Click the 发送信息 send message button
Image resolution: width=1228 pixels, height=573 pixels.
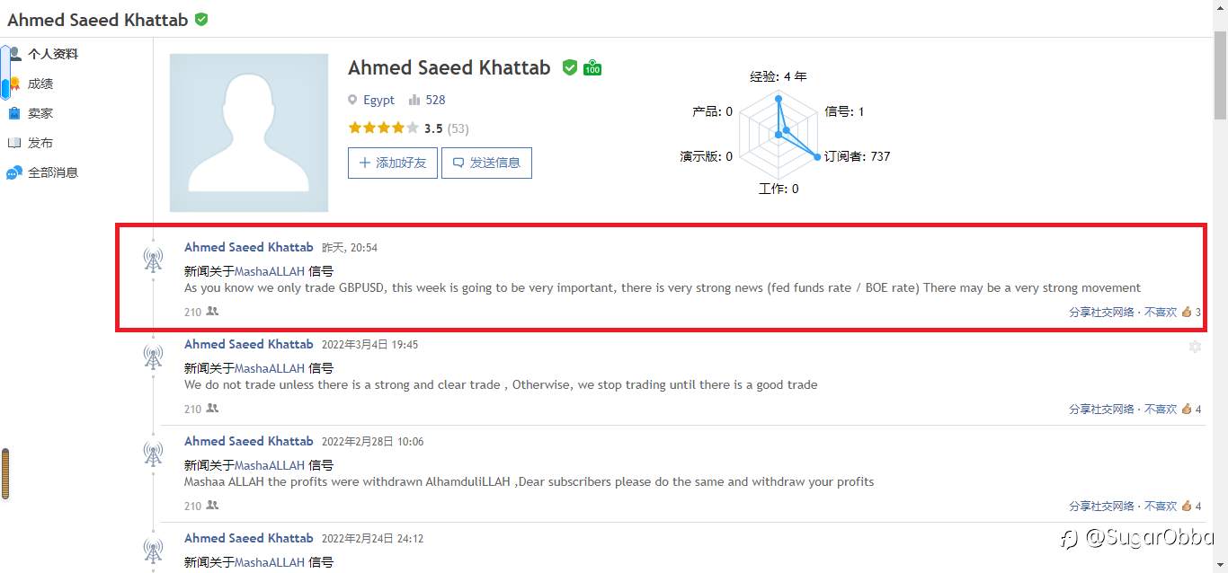(486, 163)
